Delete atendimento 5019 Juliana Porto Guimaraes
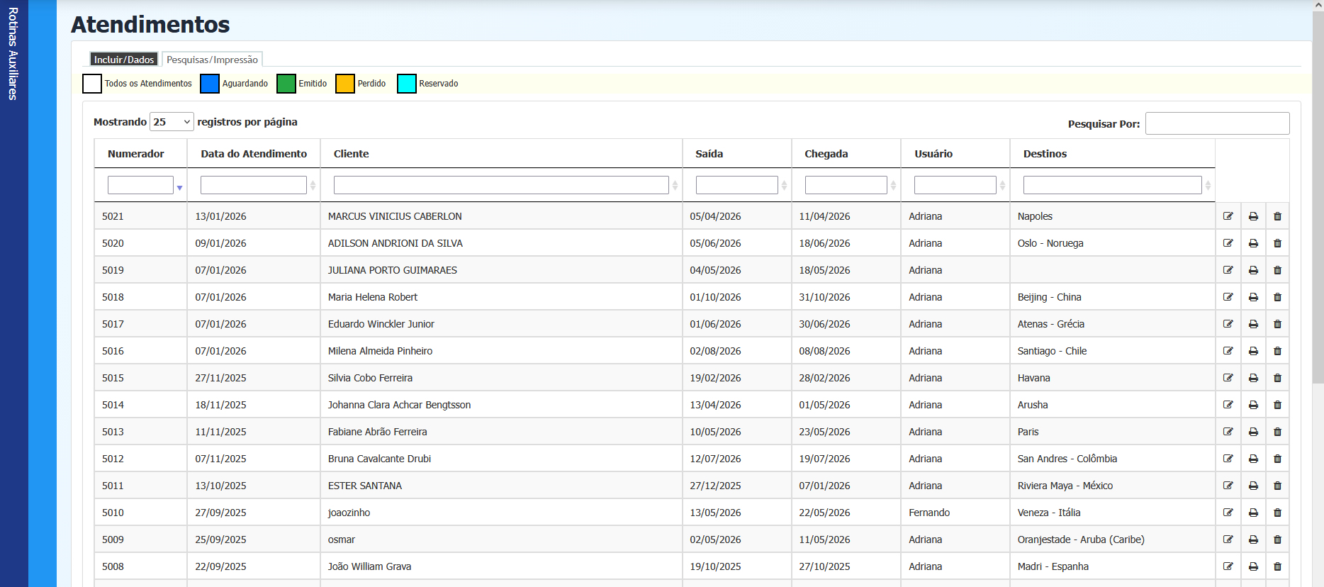The width and height of the screenshot is (1324, 587). 1277,270
